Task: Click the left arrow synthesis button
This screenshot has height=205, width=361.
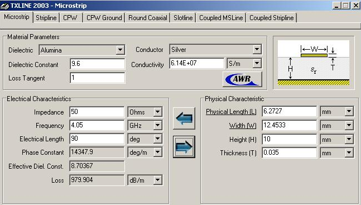Action: [184, 118]
